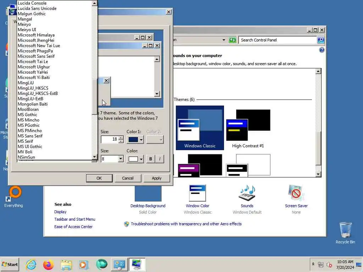
Task: Switch to Control Panel taskbar button
Action: point(119,264)
